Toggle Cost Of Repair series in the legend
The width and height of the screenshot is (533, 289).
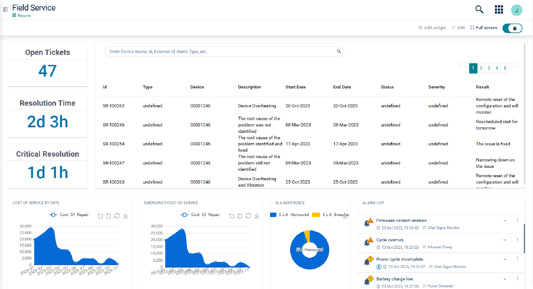(69, 215)
